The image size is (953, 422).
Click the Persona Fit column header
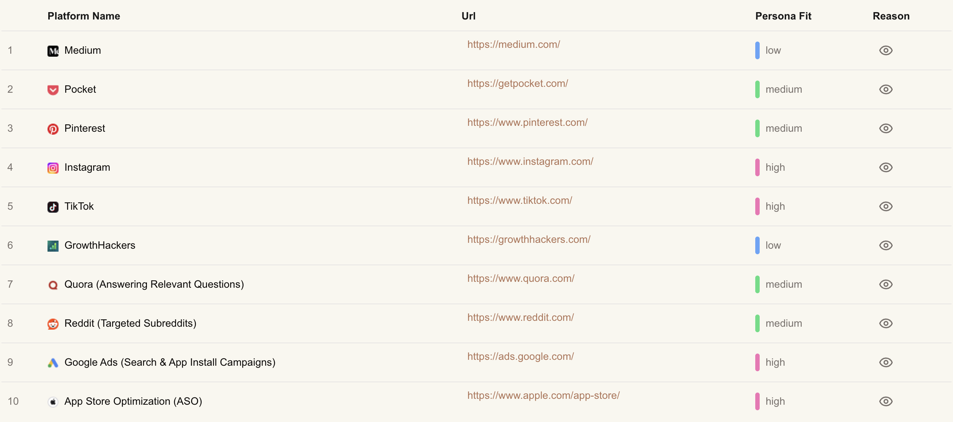click(783, 16)
